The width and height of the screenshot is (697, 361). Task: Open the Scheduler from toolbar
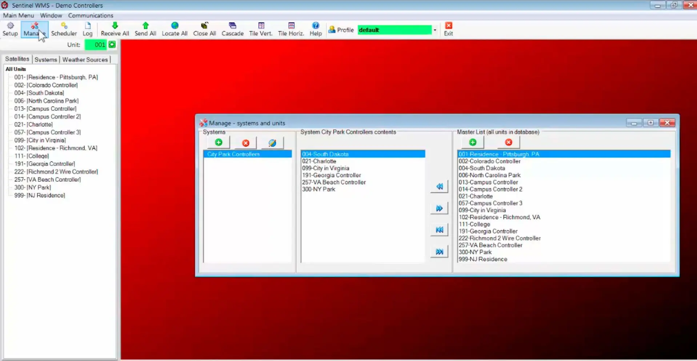click(64, 29)
